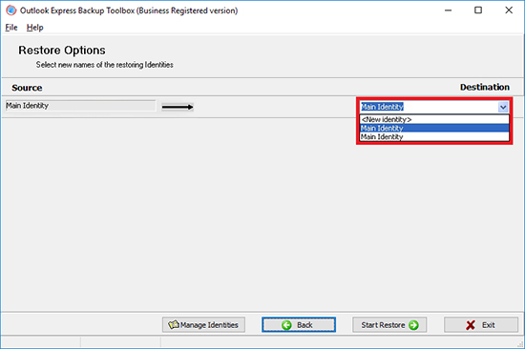Exit the application via Exit button
This screenshot has width=525, height=349.
pyautogui.click(x=481, y=324)
